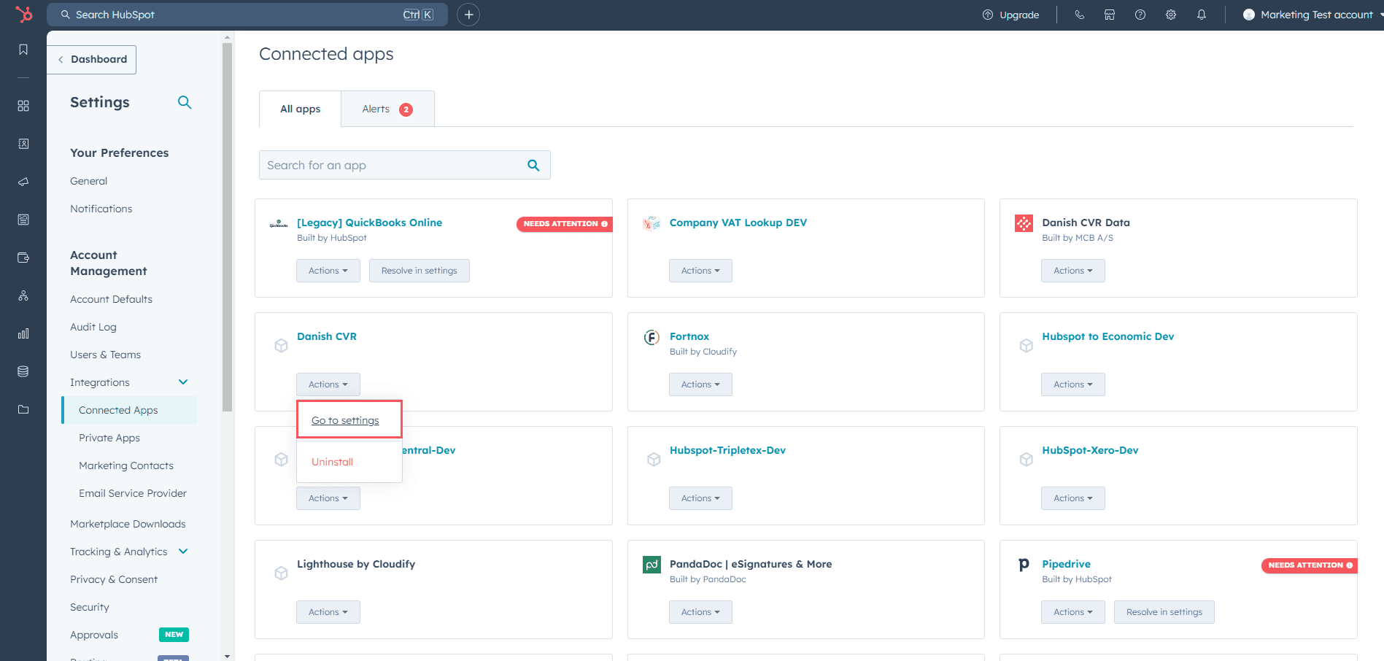Click the Pipedrive app logo
The height and width of the screenshot is (661, 1384).
point(1024,565)
